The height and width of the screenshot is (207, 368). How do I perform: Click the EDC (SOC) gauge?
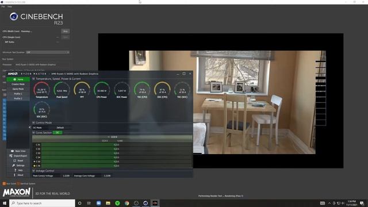[x=42, y=110]
